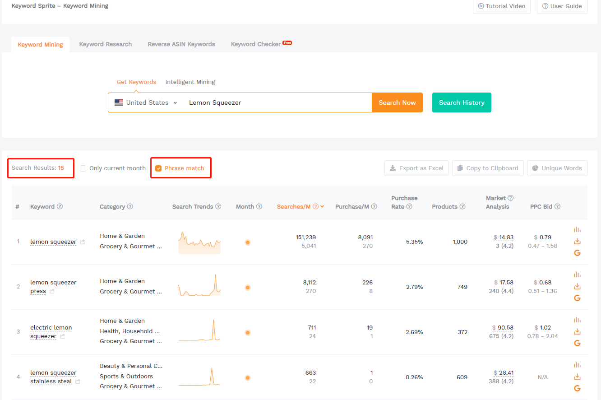Image resolution: width=601 pixels, height=400 pixels.
Task: Click help icon beside Search Trends header
Action: [218, 207]
